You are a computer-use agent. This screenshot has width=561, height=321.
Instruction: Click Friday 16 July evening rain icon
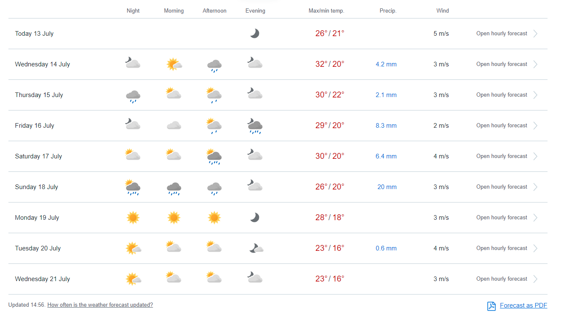pyautogui.click(x=255, y=126)
